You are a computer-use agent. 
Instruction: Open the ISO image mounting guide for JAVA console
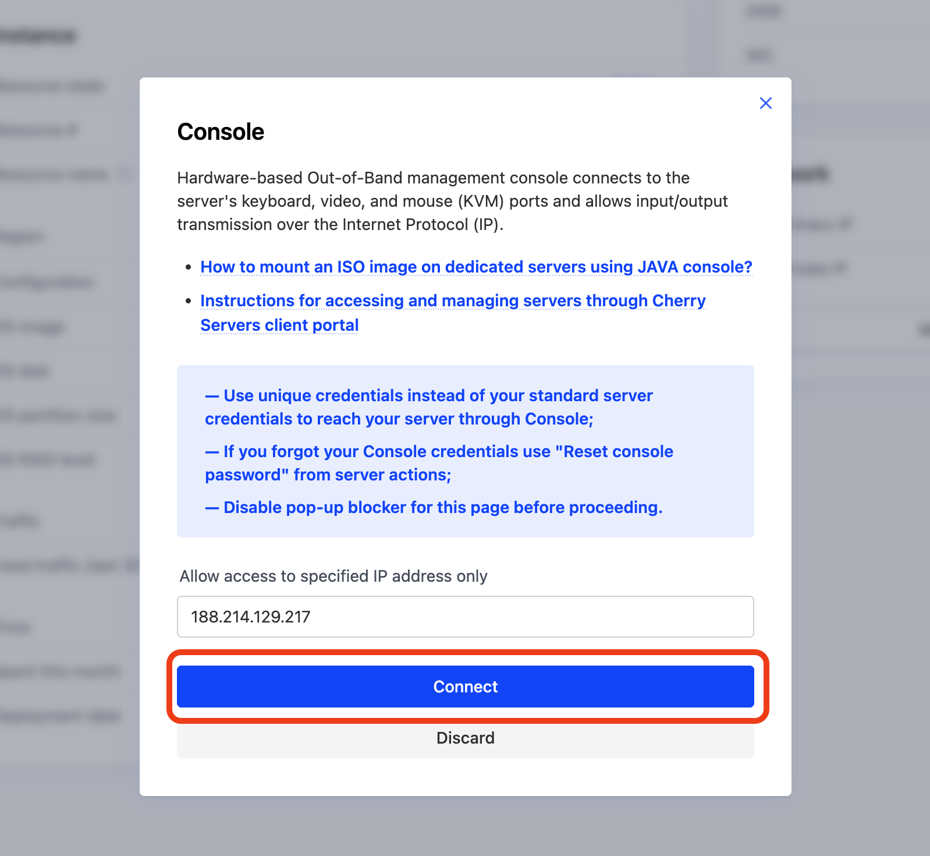click(475, 267)
